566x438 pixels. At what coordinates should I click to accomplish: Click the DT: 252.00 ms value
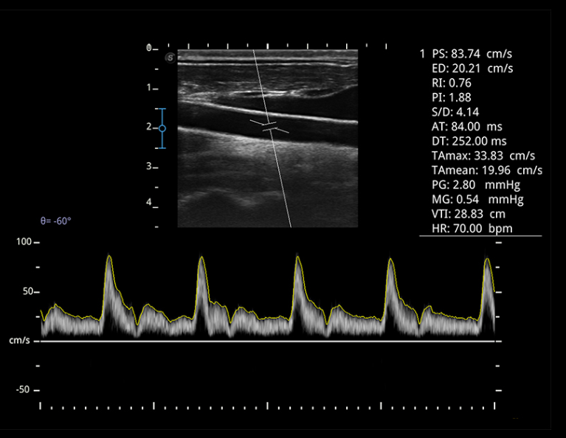[469, 141]
